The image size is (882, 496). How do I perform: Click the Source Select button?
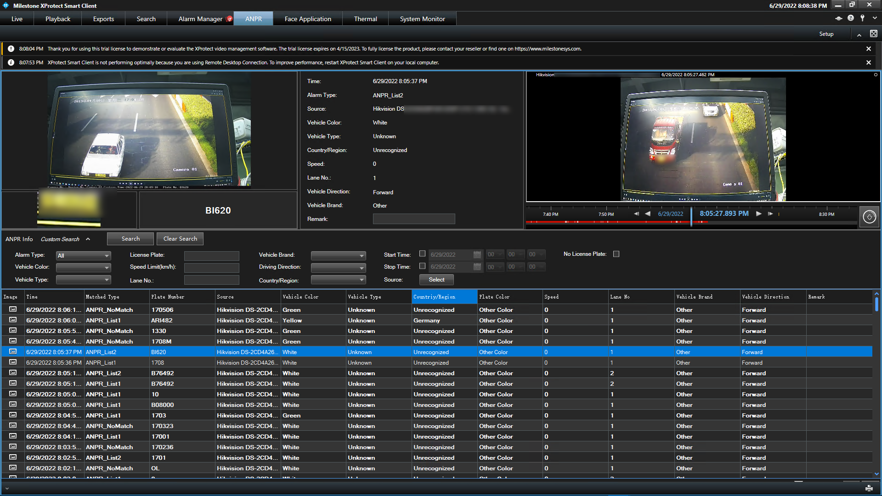(436, 279)
